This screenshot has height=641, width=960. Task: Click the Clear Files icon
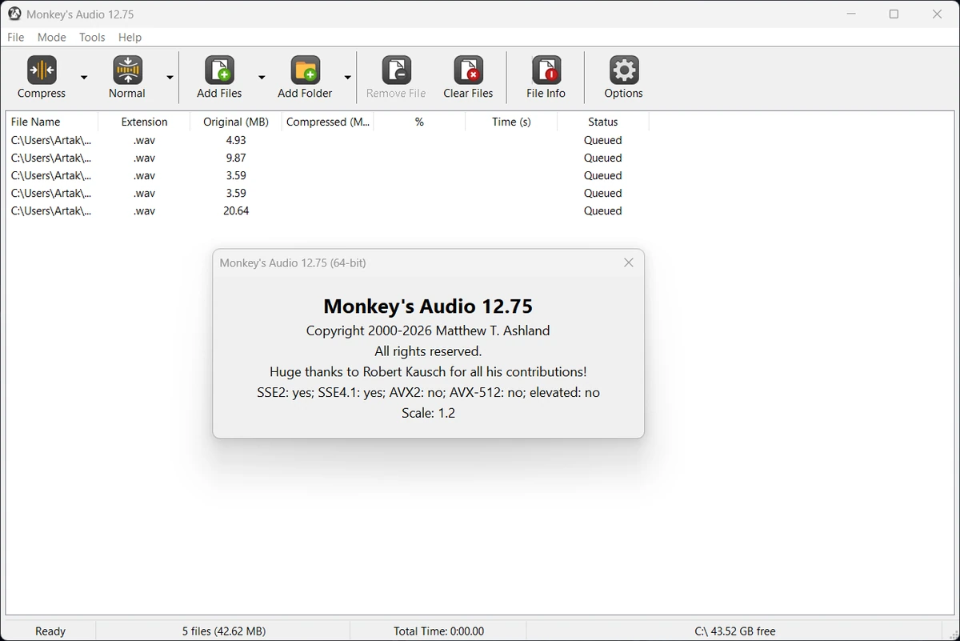[468, 70]
